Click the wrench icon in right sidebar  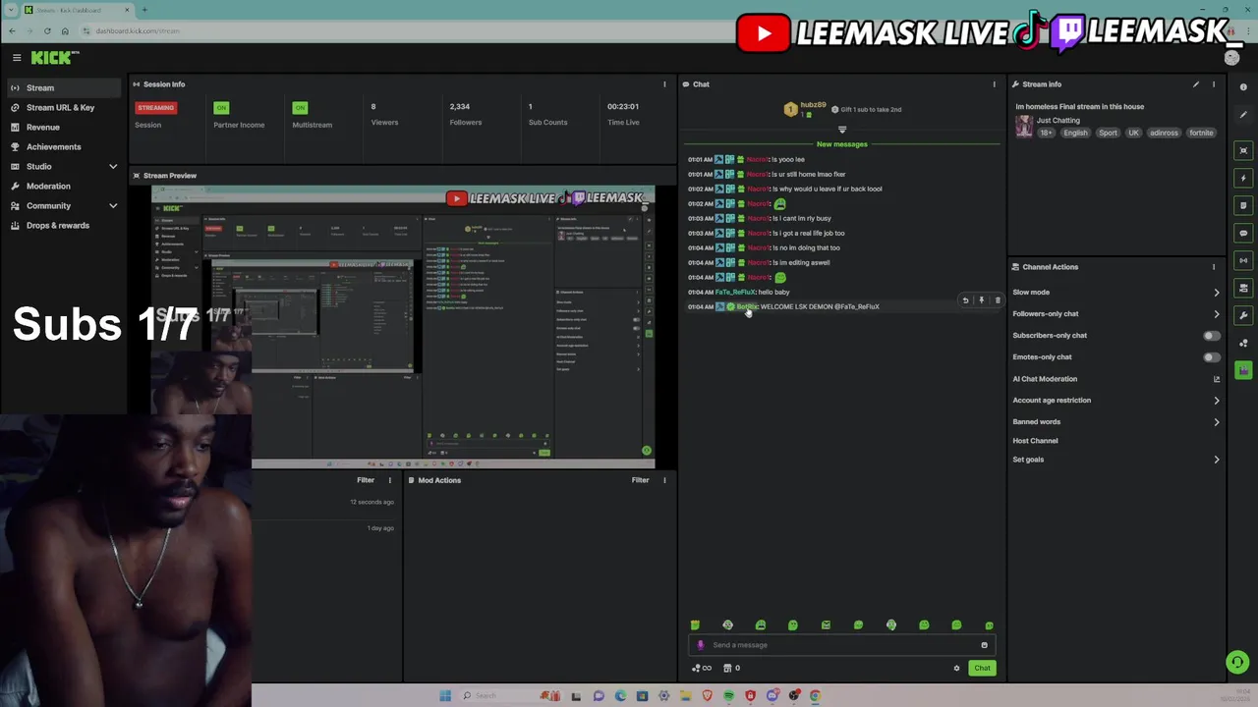(1243, 315)
